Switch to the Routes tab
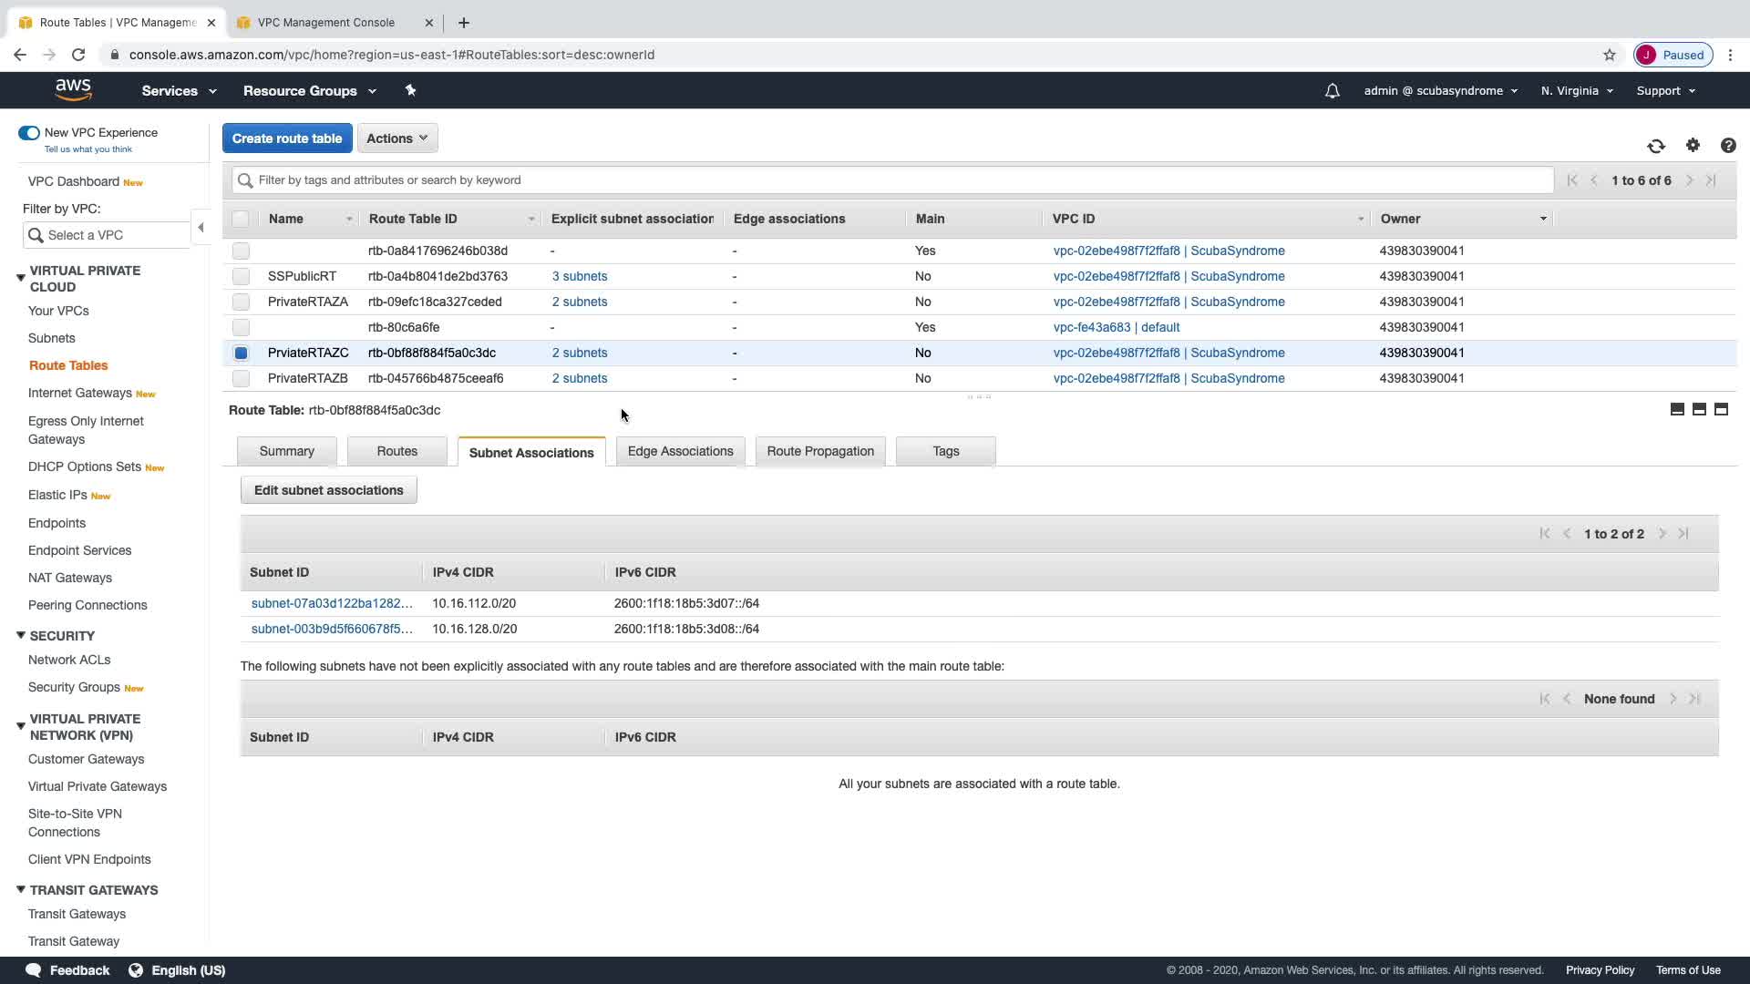This screenshot has width=1750, height=984. (396, 451)
